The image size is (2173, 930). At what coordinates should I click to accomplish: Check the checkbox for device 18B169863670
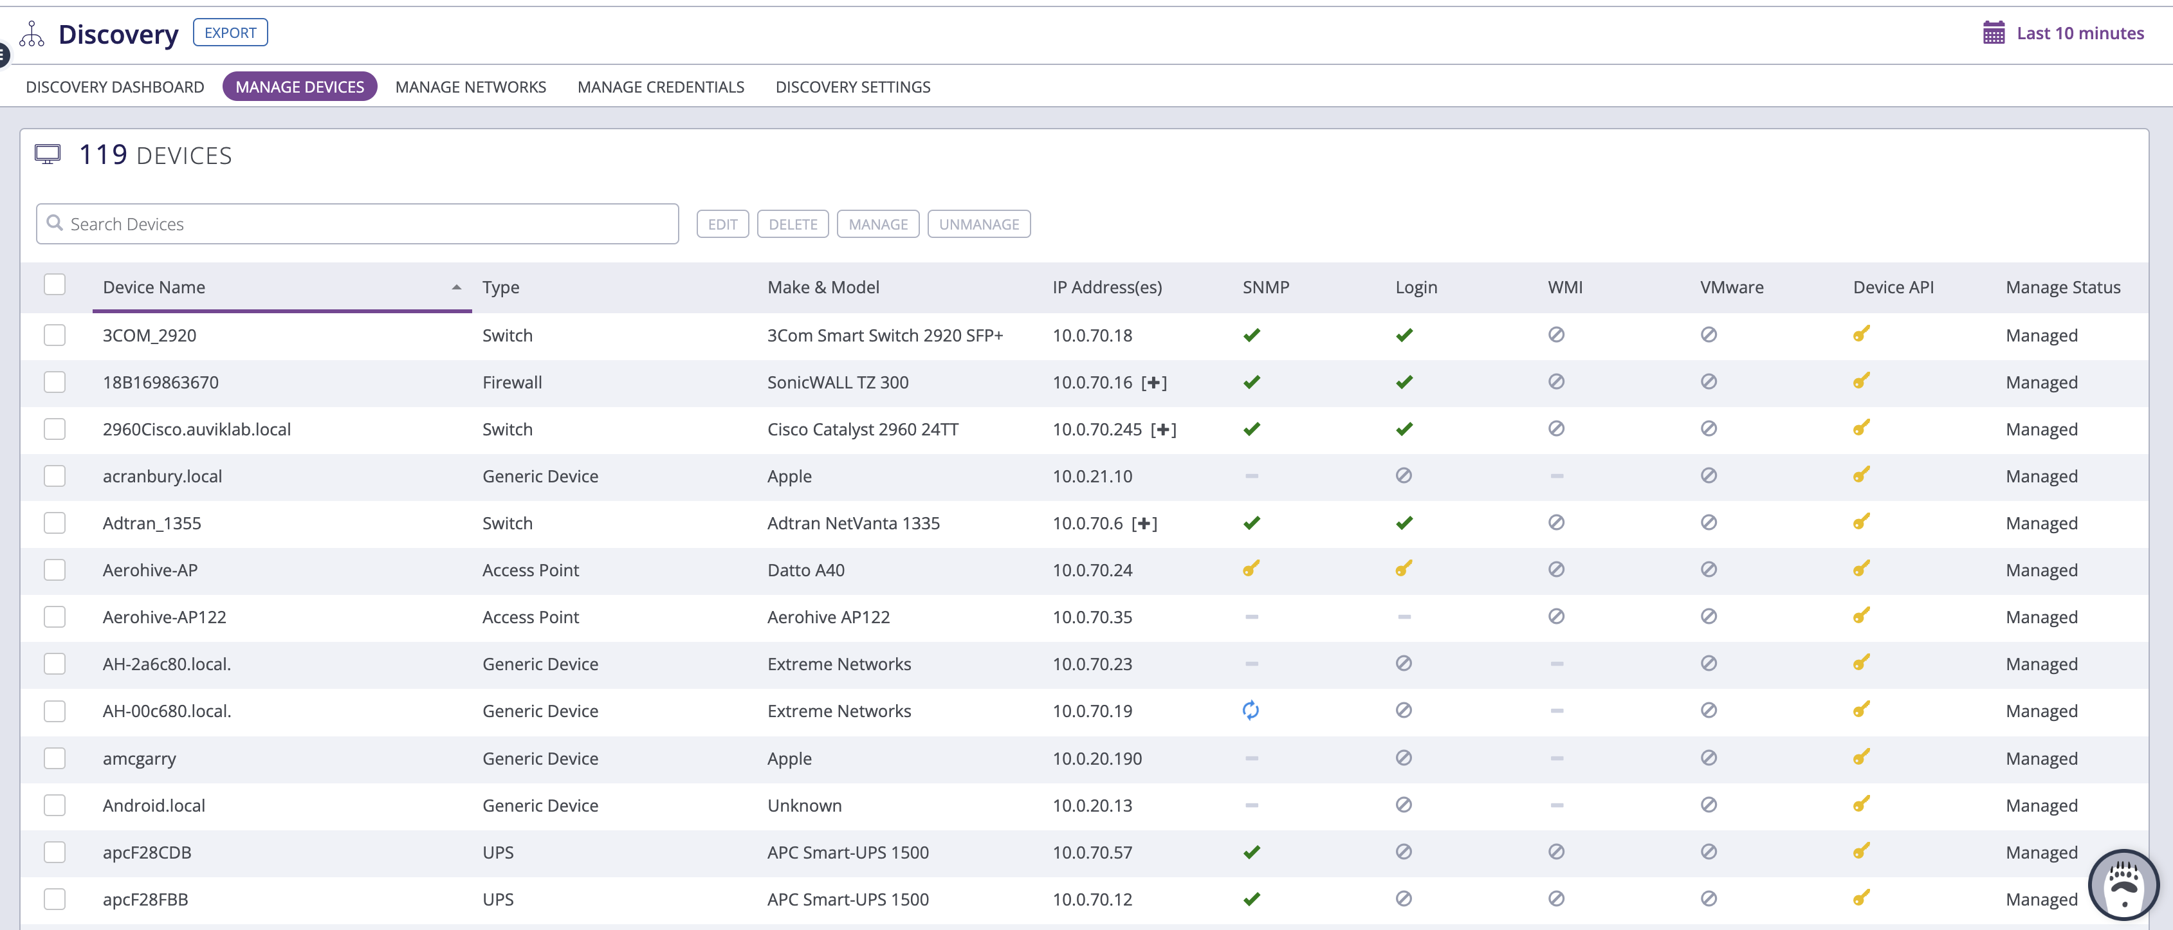(x=54, y=381)
